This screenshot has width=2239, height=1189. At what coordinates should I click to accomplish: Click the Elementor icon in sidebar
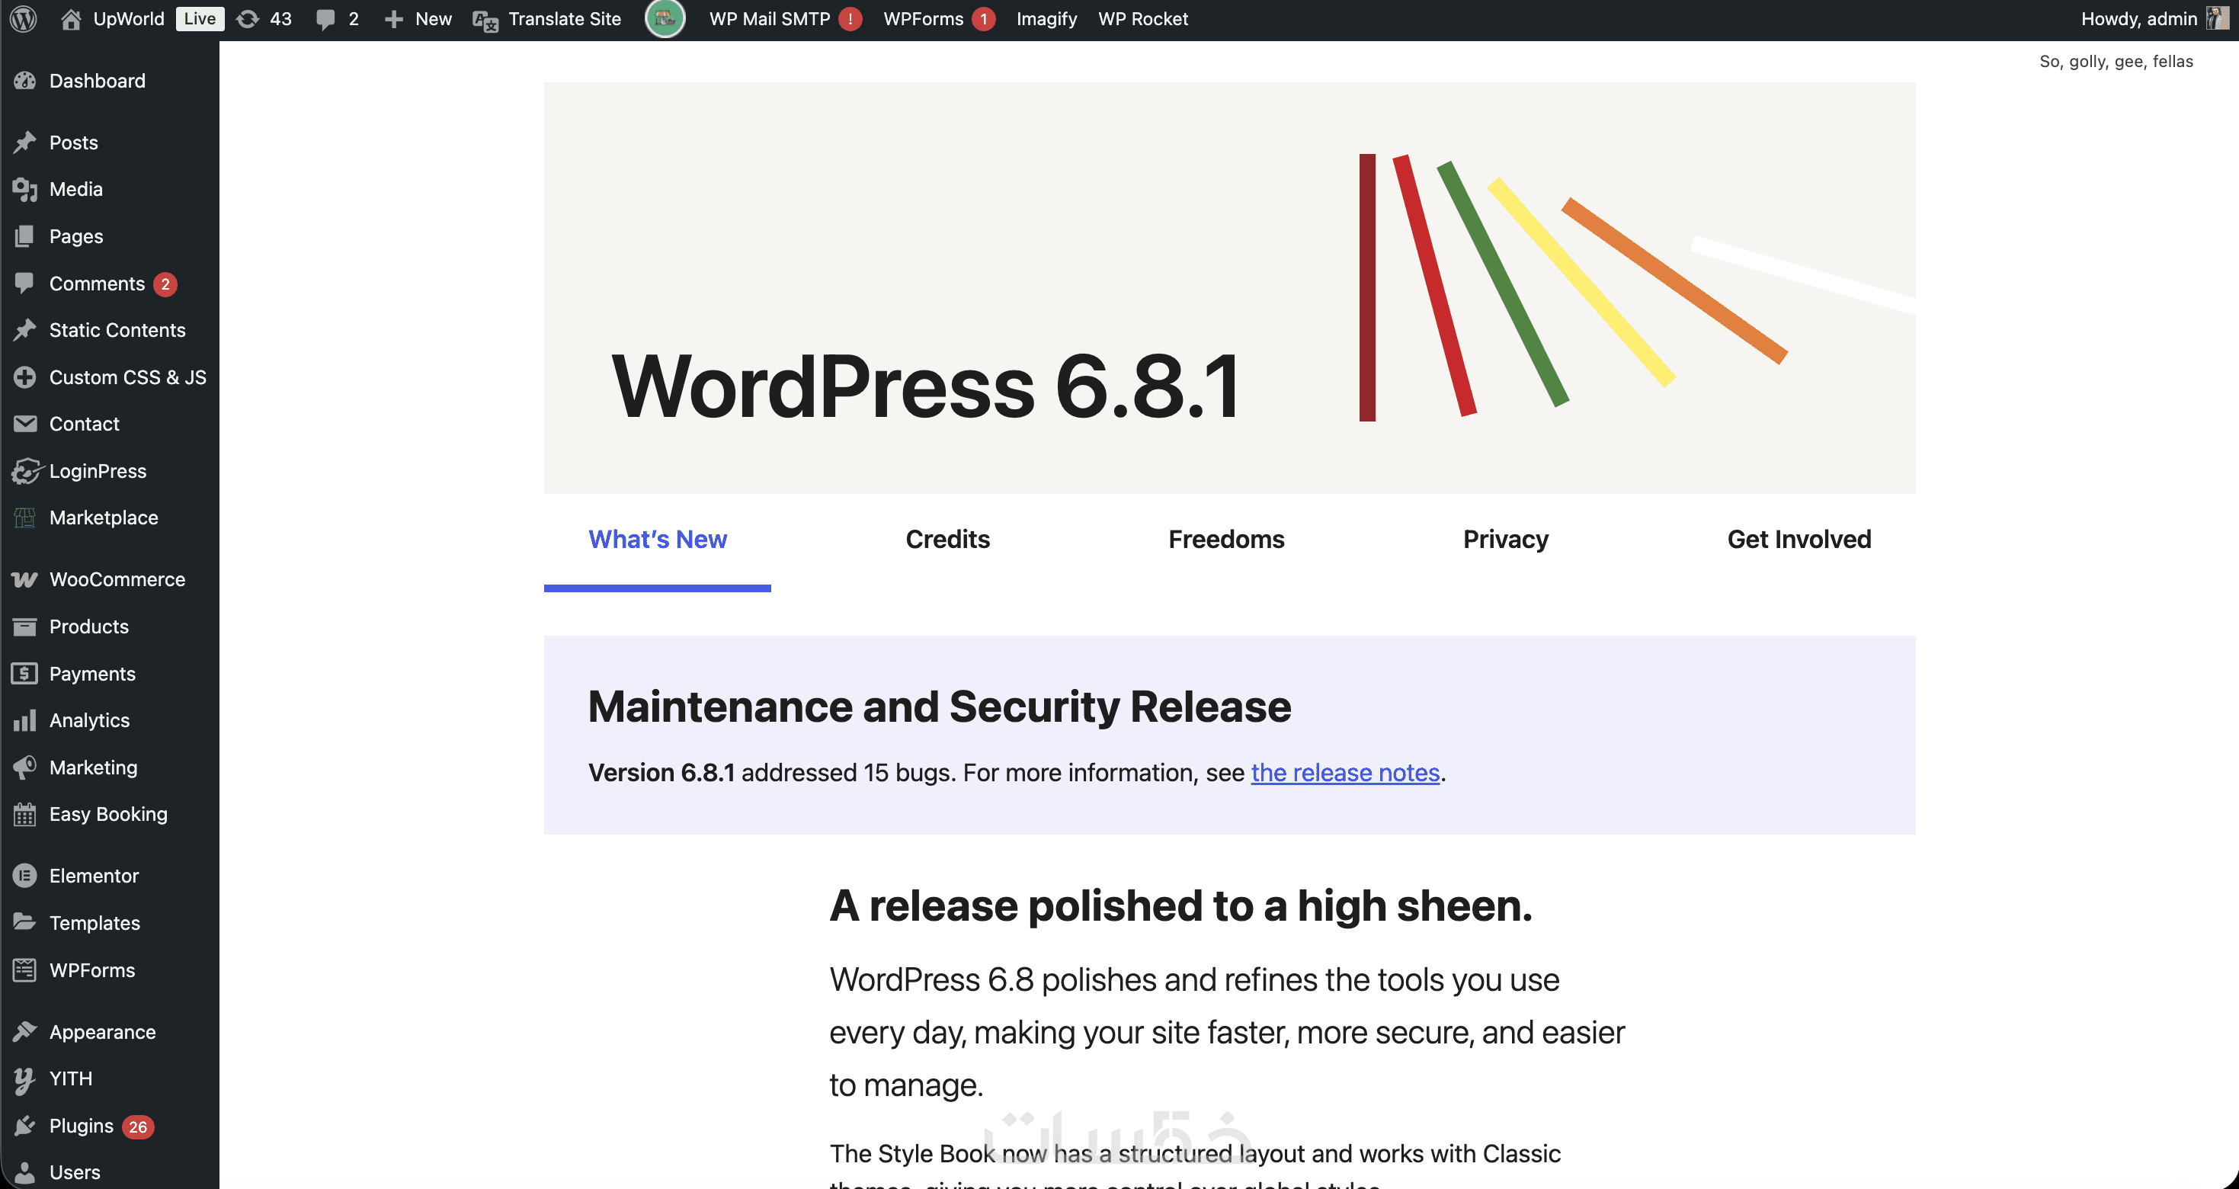pyautogui.click(x=24, y=876)
